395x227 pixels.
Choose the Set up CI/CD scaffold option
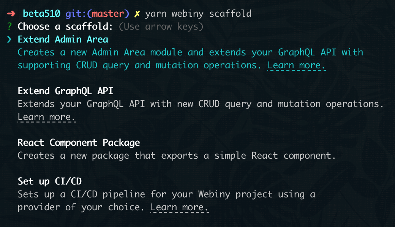point(49,181)
